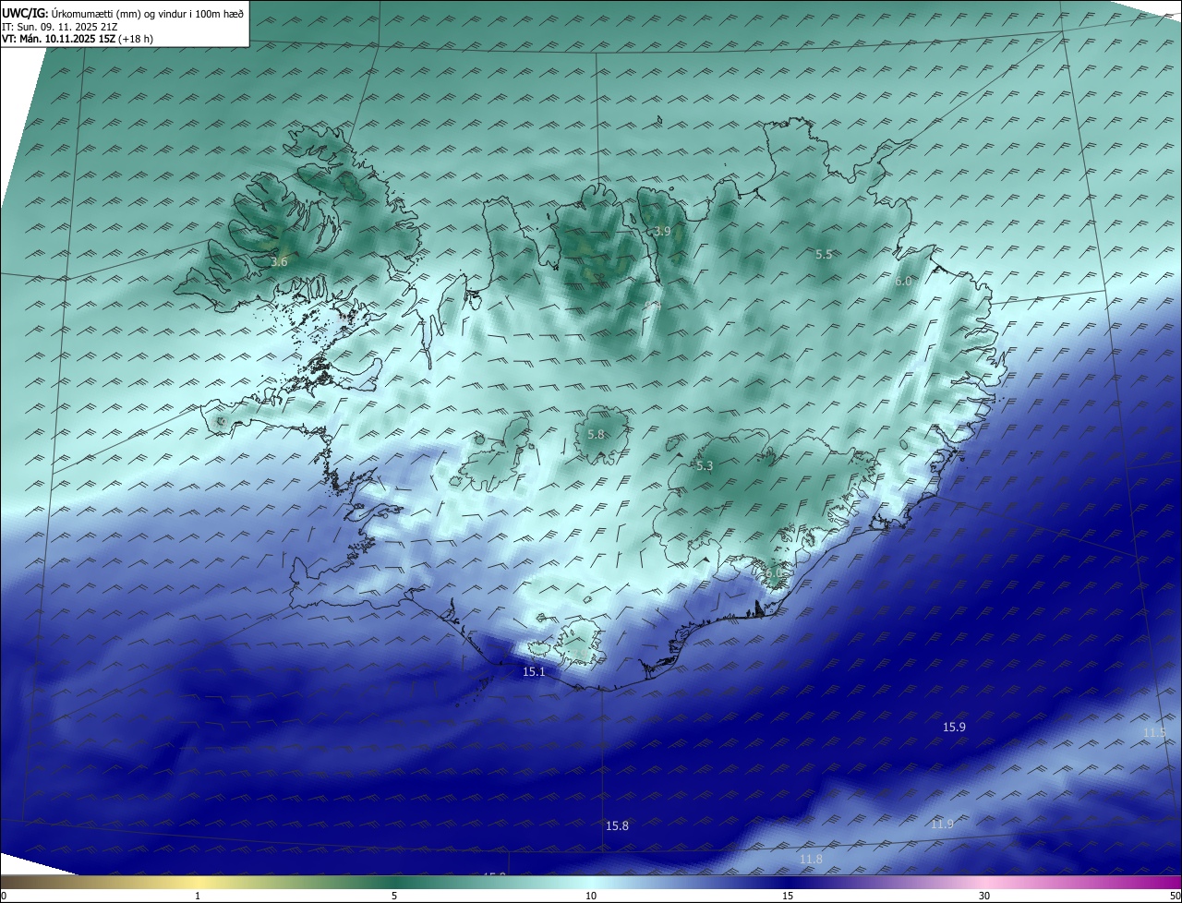Click the 5.3 value on Vatnajökull glacier

[x=705, y=466]
